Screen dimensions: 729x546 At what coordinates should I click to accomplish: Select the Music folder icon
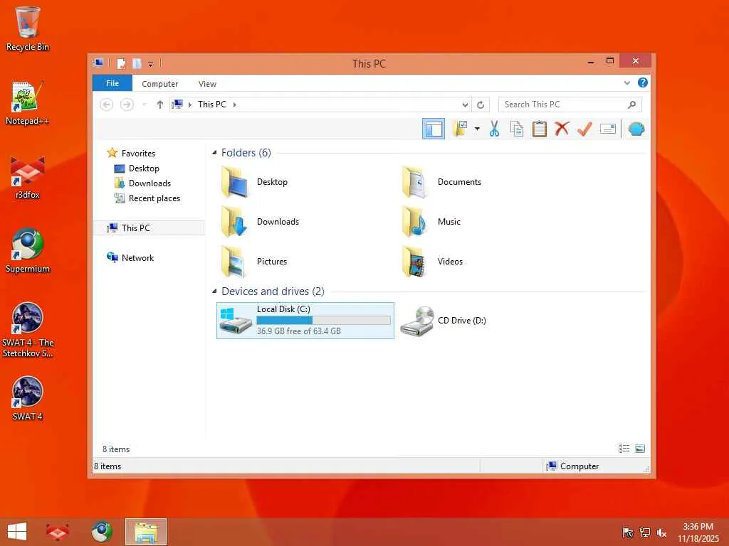tap(415, 222)
